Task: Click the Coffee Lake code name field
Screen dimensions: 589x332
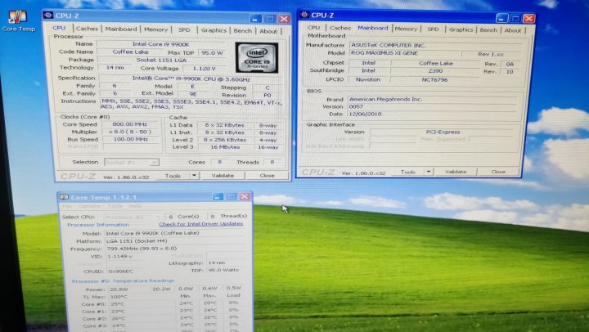Action: pos(130,52)
